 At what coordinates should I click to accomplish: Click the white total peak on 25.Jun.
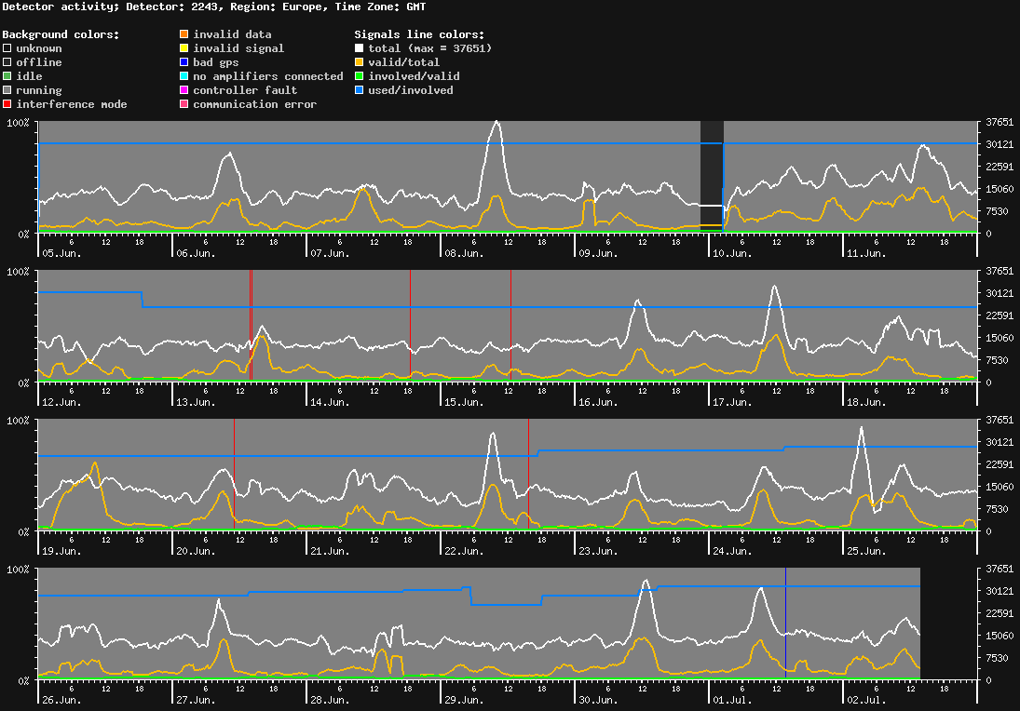pos(862,428)
